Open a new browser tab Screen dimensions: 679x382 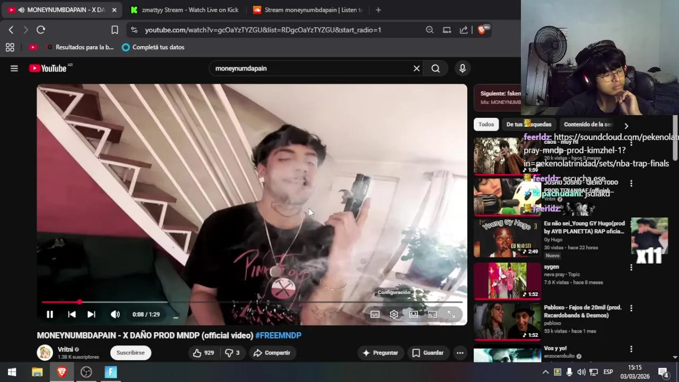click(378, 10)
